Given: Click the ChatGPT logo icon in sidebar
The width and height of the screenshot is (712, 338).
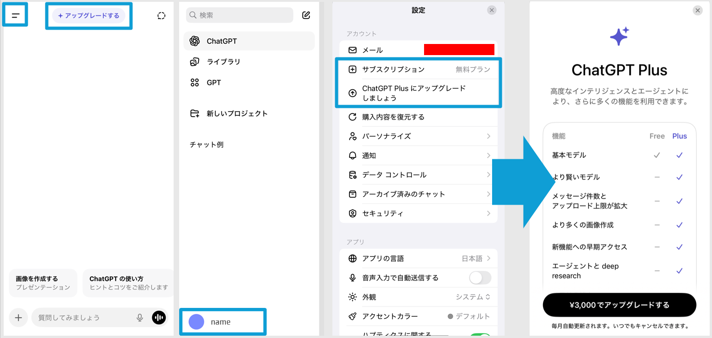Looking at the screenshot, I should tap(195, 41).
